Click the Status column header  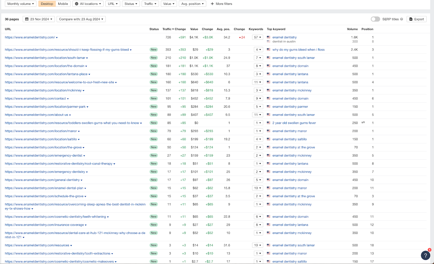pos(154,29)
